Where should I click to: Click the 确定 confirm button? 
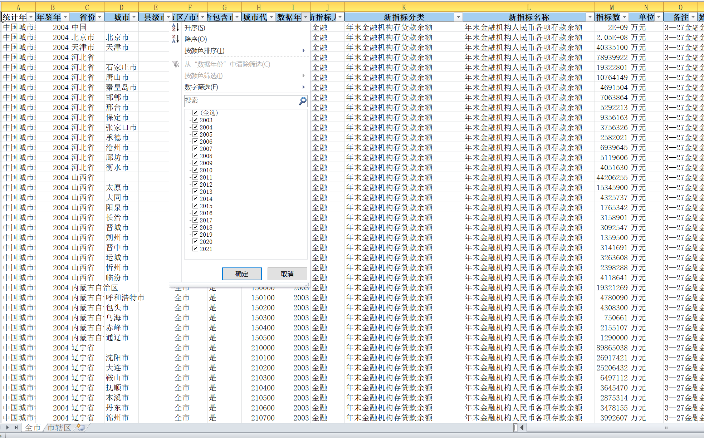[x=242, y=274]
